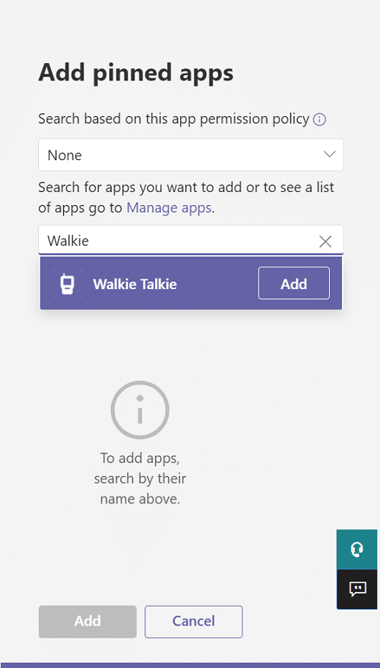Select the Walkie Talkie app icon
380x668 pixels.
point(68,284)
